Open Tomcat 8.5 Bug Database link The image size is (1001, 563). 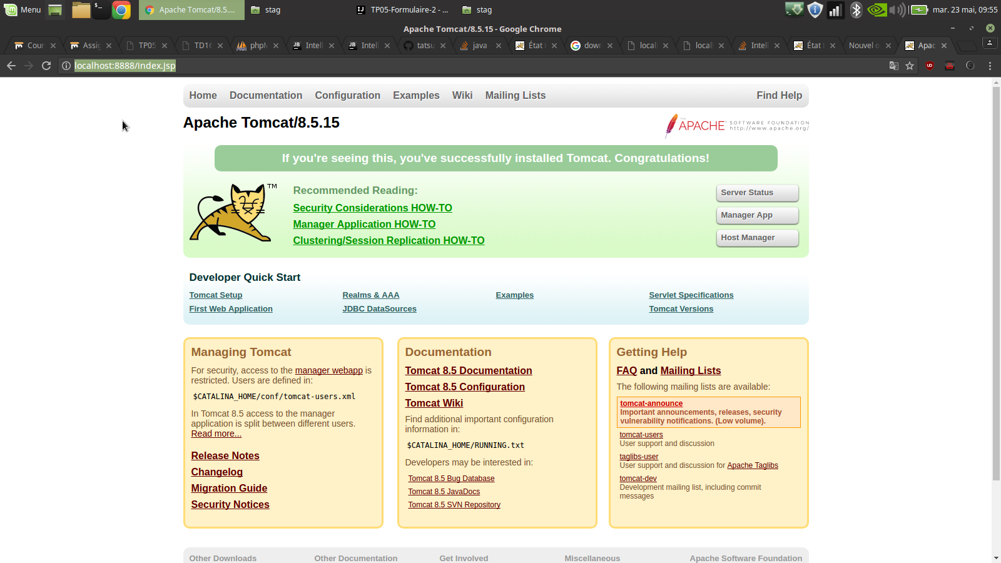click(x=451, y=479)
